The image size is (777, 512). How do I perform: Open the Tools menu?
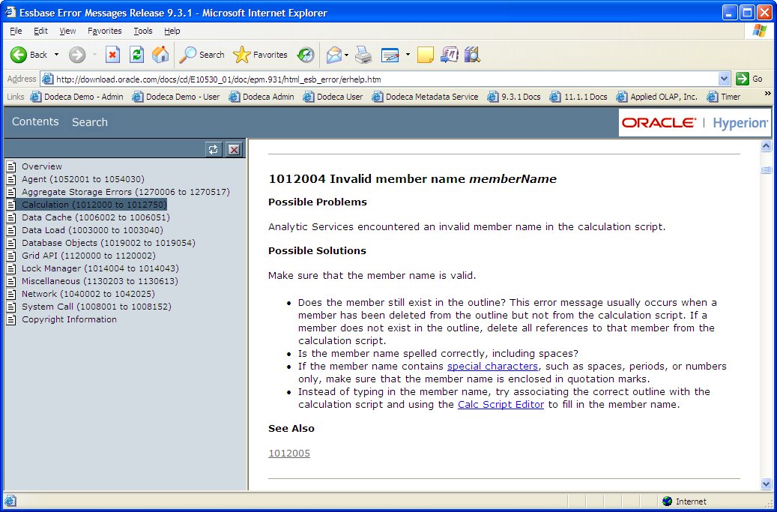[142, 31]
